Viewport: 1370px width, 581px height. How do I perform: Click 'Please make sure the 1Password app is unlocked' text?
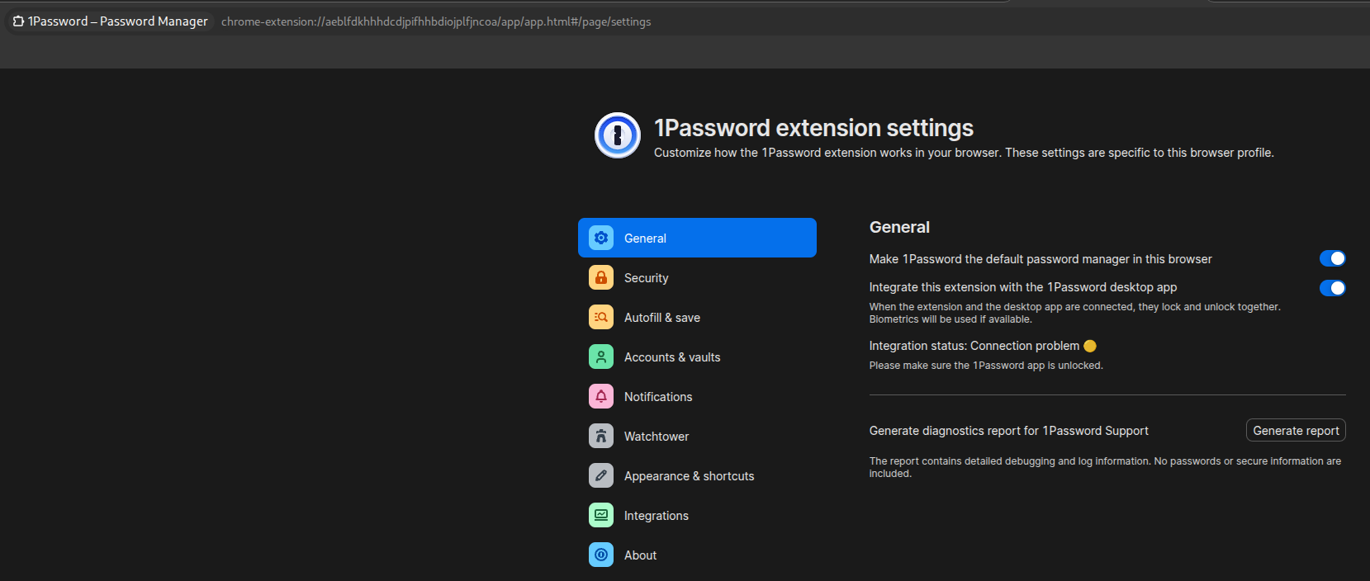coord(986,365)
